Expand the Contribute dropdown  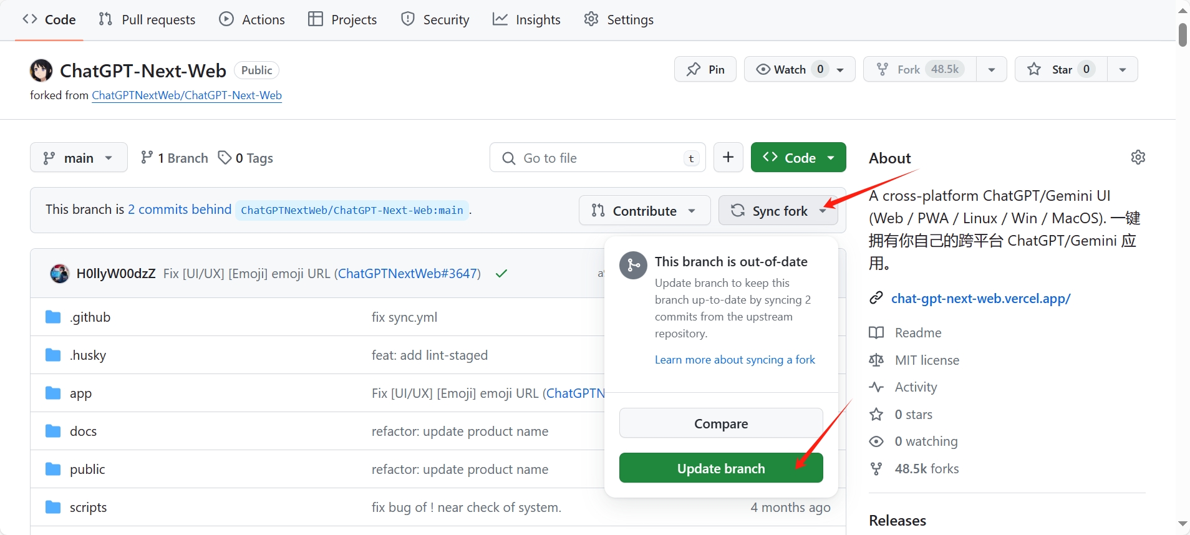tap(644, 211)
